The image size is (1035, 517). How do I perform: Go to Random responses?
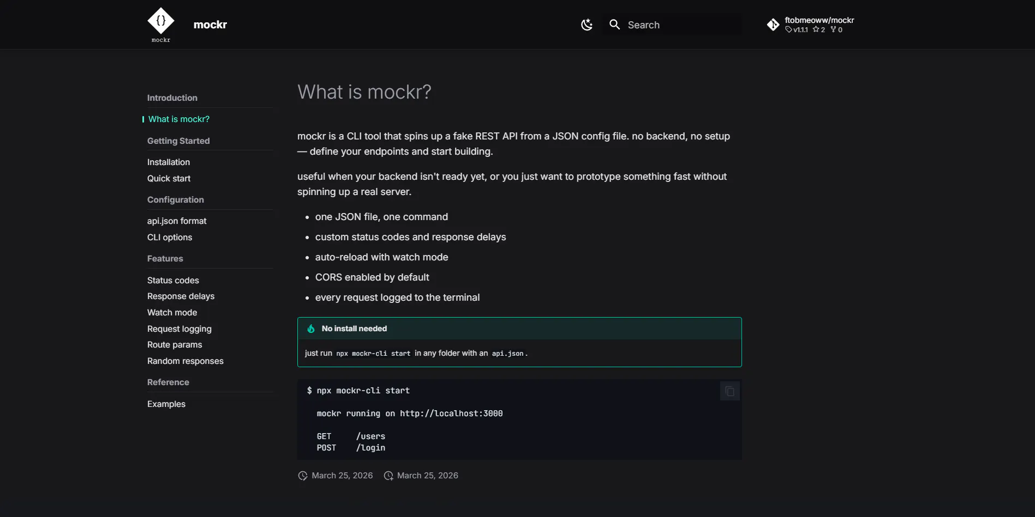pos(186,361)
